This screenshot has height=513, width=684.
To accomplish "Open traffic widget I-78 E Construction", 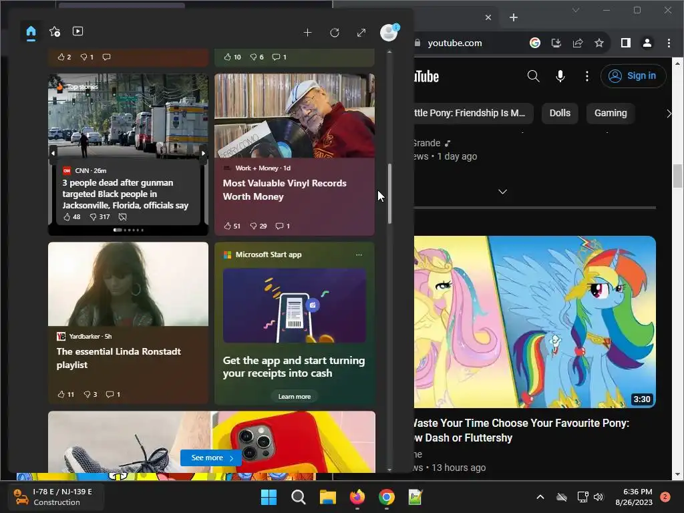I will (55, 497).
